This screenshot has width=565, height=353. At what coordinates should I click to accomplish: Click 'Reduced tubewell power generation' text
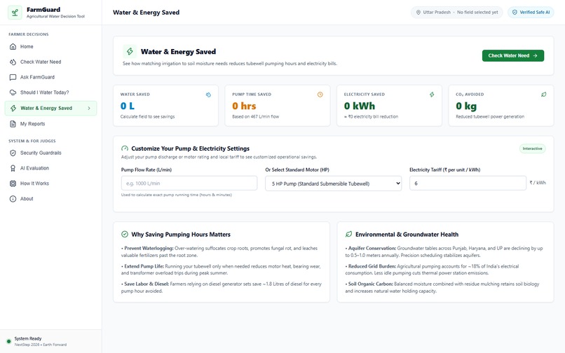pos(490,117)
